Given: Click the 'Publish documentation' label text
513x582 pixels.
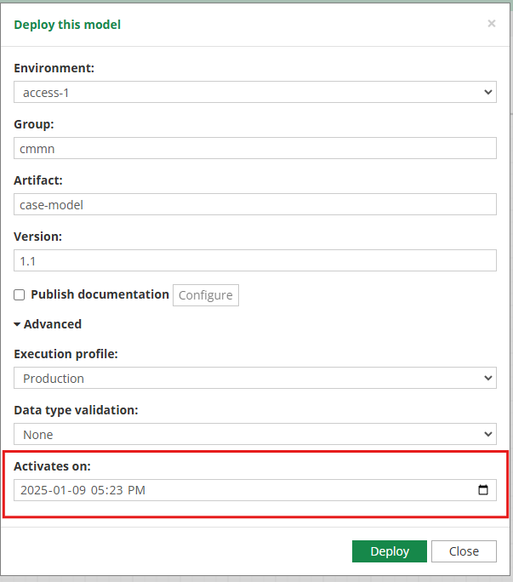Looking at the screenshot, I should pos(100,294).
